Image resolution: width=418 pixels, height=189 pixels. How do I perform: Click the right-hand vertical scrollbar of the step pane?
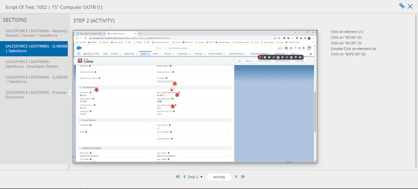(x=416, y=90)
